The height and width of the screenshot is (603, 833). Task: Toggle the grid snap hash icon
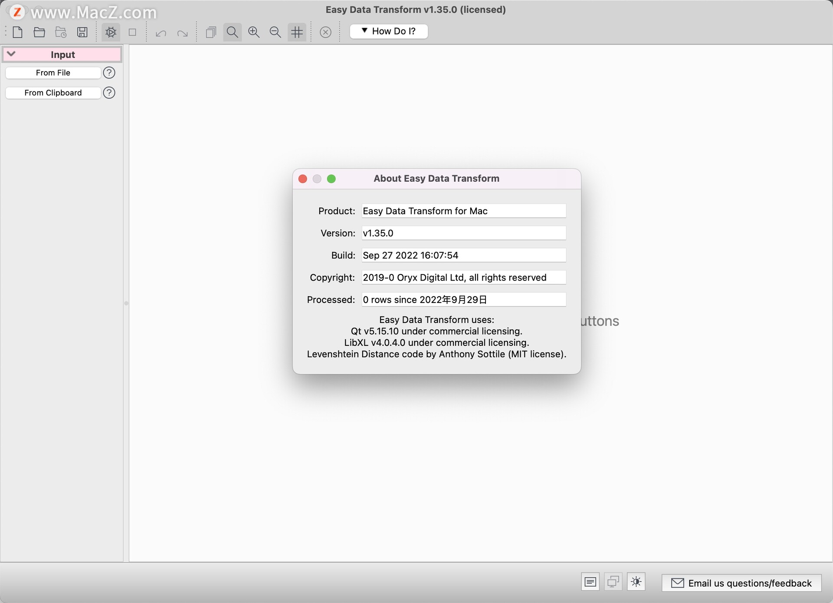(x=297, y=32)
